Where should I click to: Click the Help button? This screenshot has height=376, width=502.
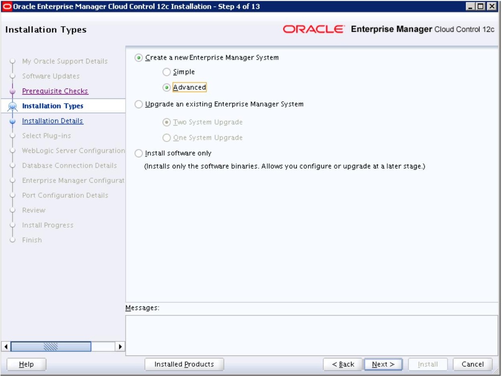(27, 364)
